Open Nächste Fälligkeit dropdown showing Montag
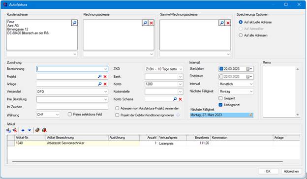The width and height of the screenshot is (307, 179). click(x=251, y=91)
